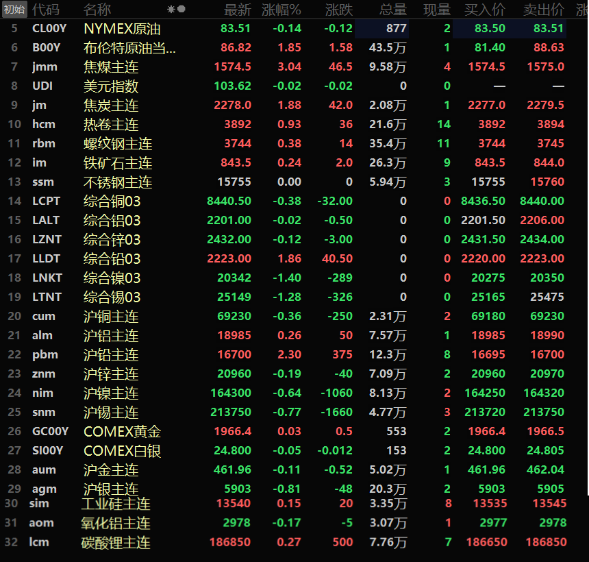Click the 买入价 column header
The image size is (589, 562).
[x=485, y=10]
